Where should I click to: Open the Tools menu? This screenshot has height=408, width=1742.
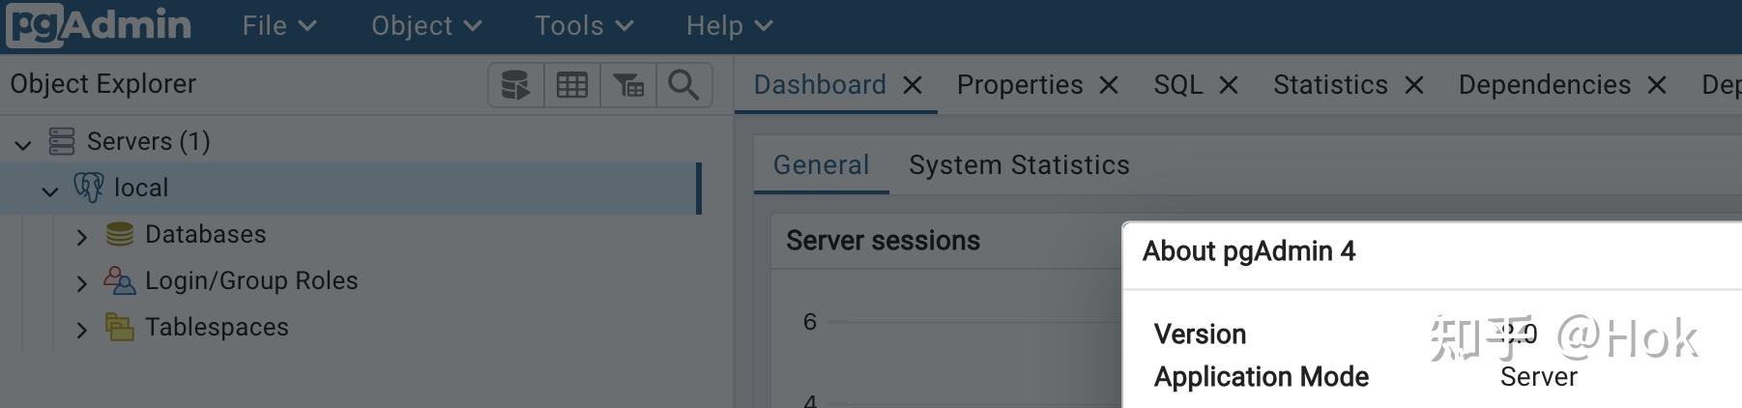pos(584,26)
